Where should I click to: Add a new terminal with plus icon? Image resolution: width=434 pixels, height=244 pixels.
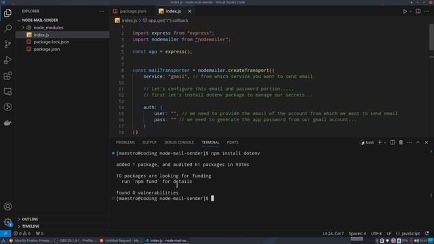point(380,142)
